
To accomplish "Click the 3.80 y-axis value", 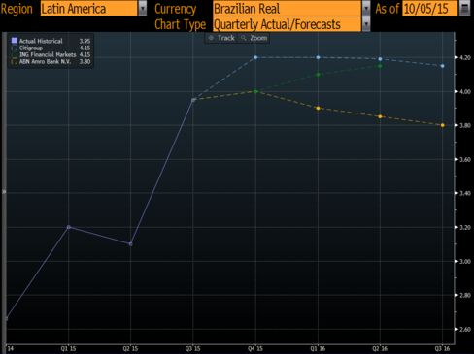I will 465,125.
